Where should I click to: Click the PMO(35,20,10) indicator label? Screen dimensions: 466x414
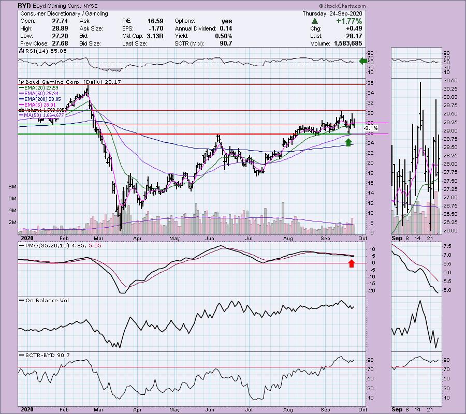tap(47, 246)
